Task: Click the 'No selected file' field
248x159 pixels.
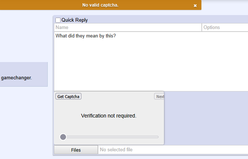Action: click(x=173, y=150)
